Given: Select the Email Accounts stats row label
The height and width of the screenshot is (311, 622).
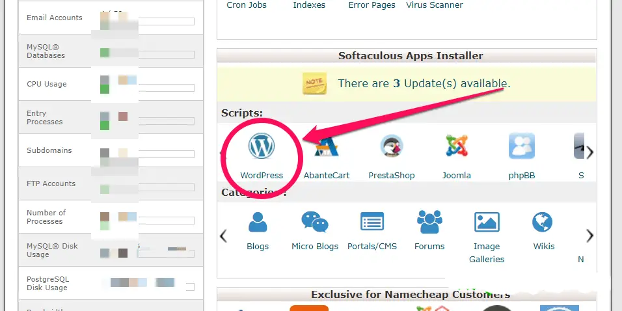Looking at the screenshot, I should (55, 18).
